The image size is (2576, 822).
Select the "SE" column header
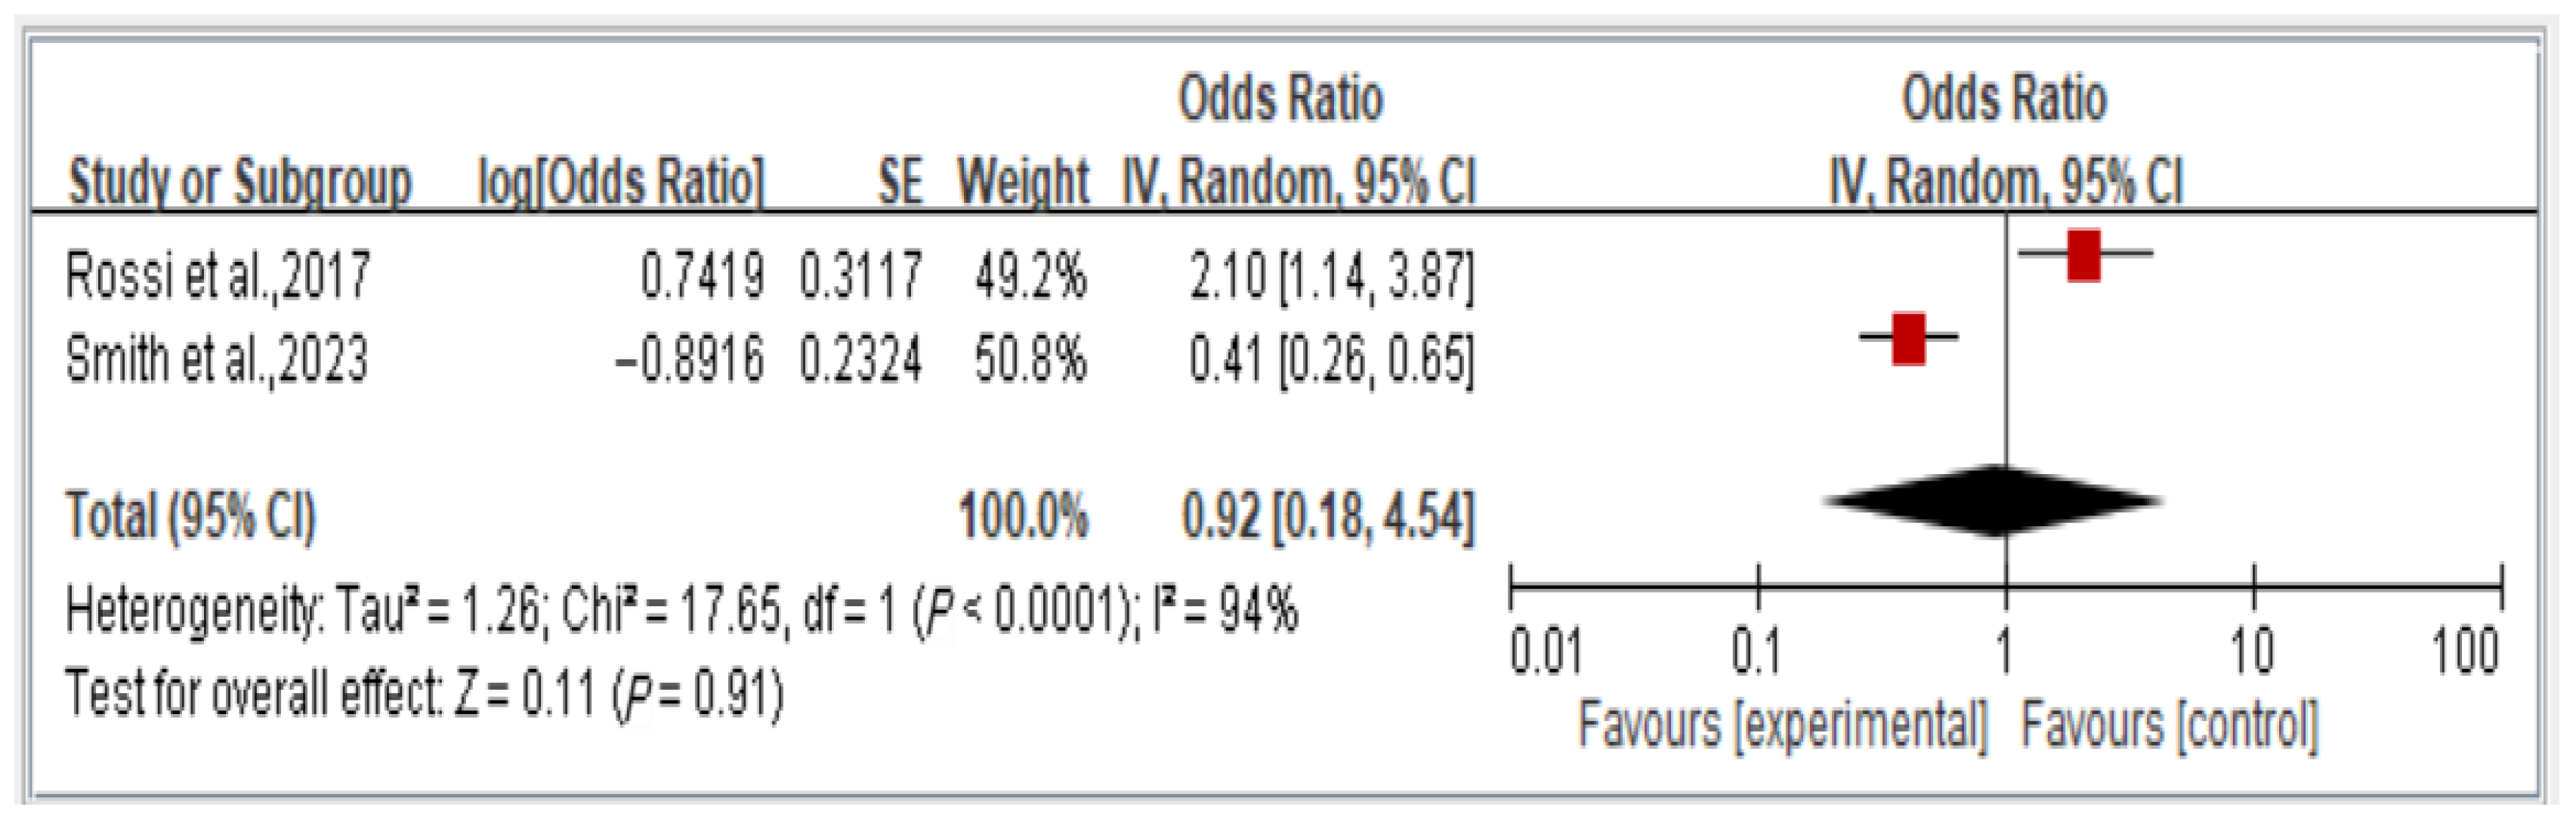coord(900,183)
